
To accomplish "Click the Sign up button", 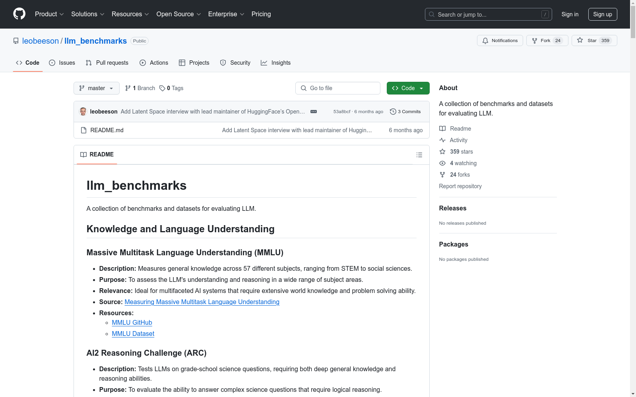I will point(603,14).
